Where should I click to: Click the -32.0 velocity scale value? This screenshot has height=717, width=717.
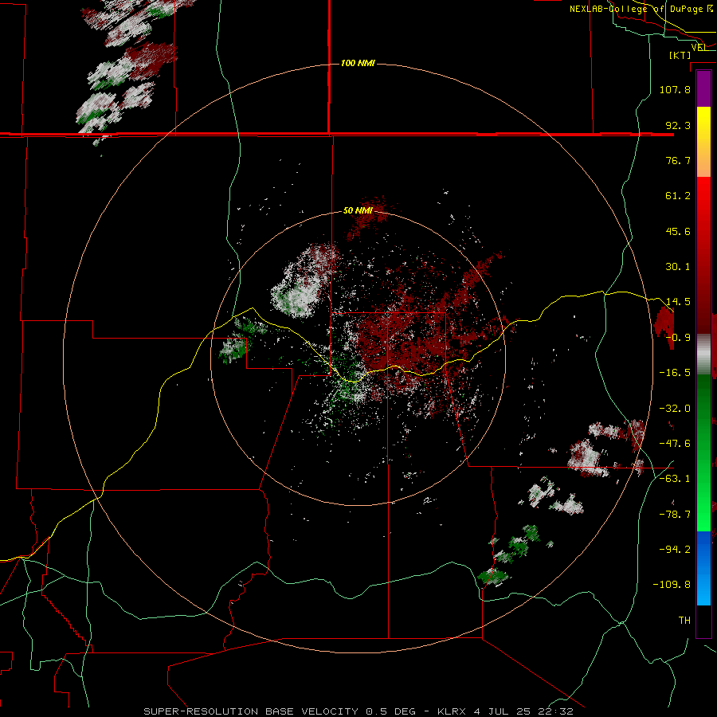tap(675, 408)
